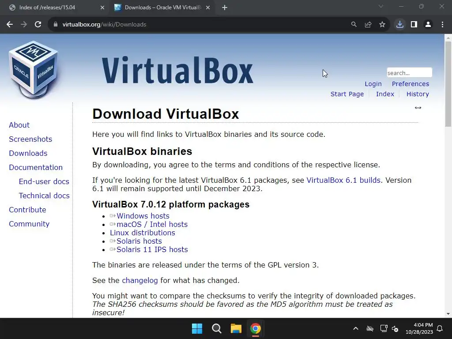Open the Preferences link
Image resolution: width=452 pixels, height=339 pixels.
coord(411,84)
